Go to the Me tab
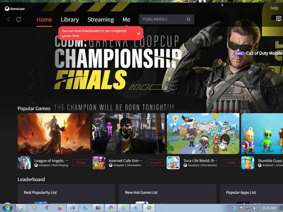Viewport: 283px width, 212px height. pos(126,20)
